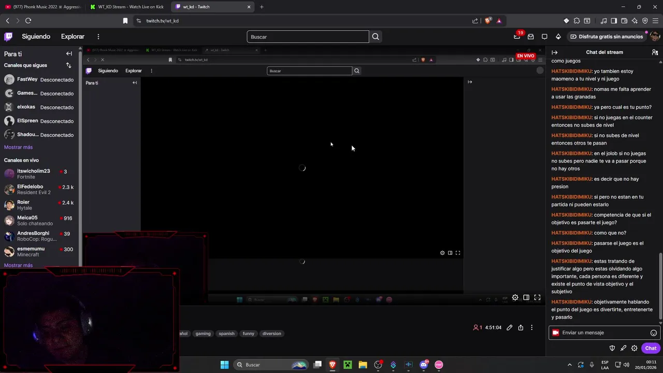Image resolution: width=663 pixels, height=373 pixels.
Task: Open Brave VPN shield icon
Action: 645,21
